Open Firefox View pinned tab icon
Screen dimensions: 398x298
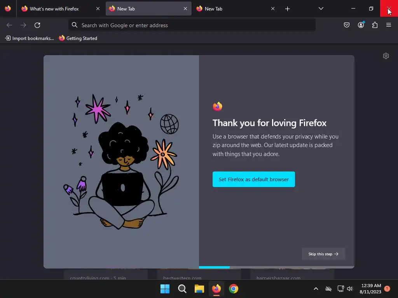pyautogui.click(x=8, y=9)
